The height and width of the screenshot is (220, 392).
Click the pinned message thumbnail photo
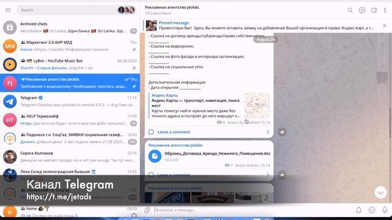(151, 26)
